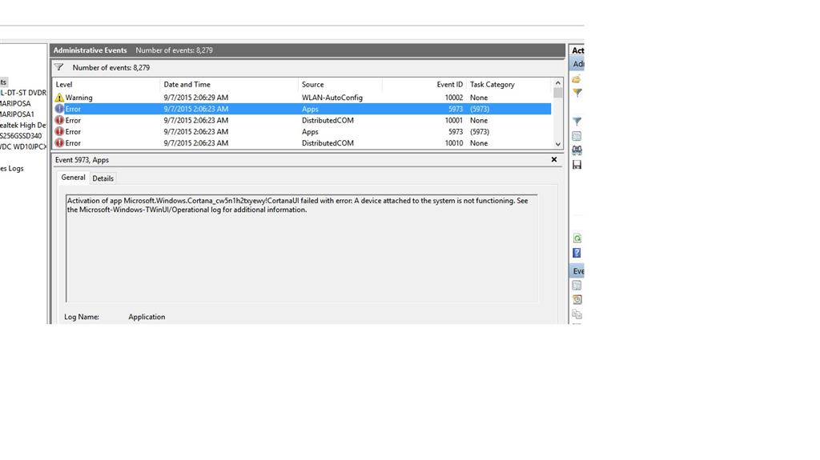The height and width of the screenshot is (460, 820).
Task: Click '(5973)' task category in highlighted row
Action: 480,109
